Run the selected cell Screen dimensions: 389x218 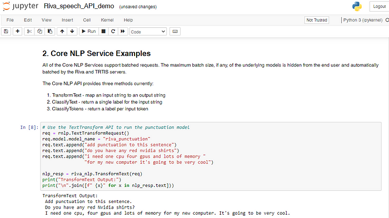pos(89,32)
